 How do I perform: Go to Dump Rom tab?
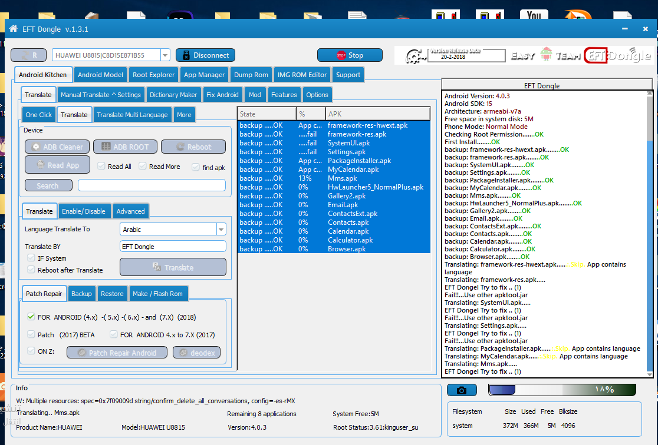[251, 75]
